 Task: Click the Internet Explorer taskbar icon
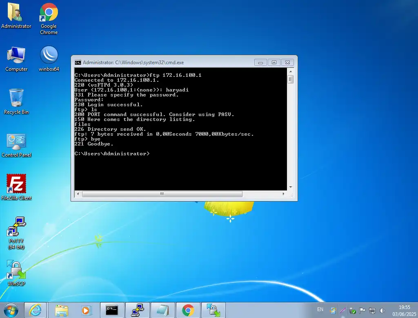(36, 310)
